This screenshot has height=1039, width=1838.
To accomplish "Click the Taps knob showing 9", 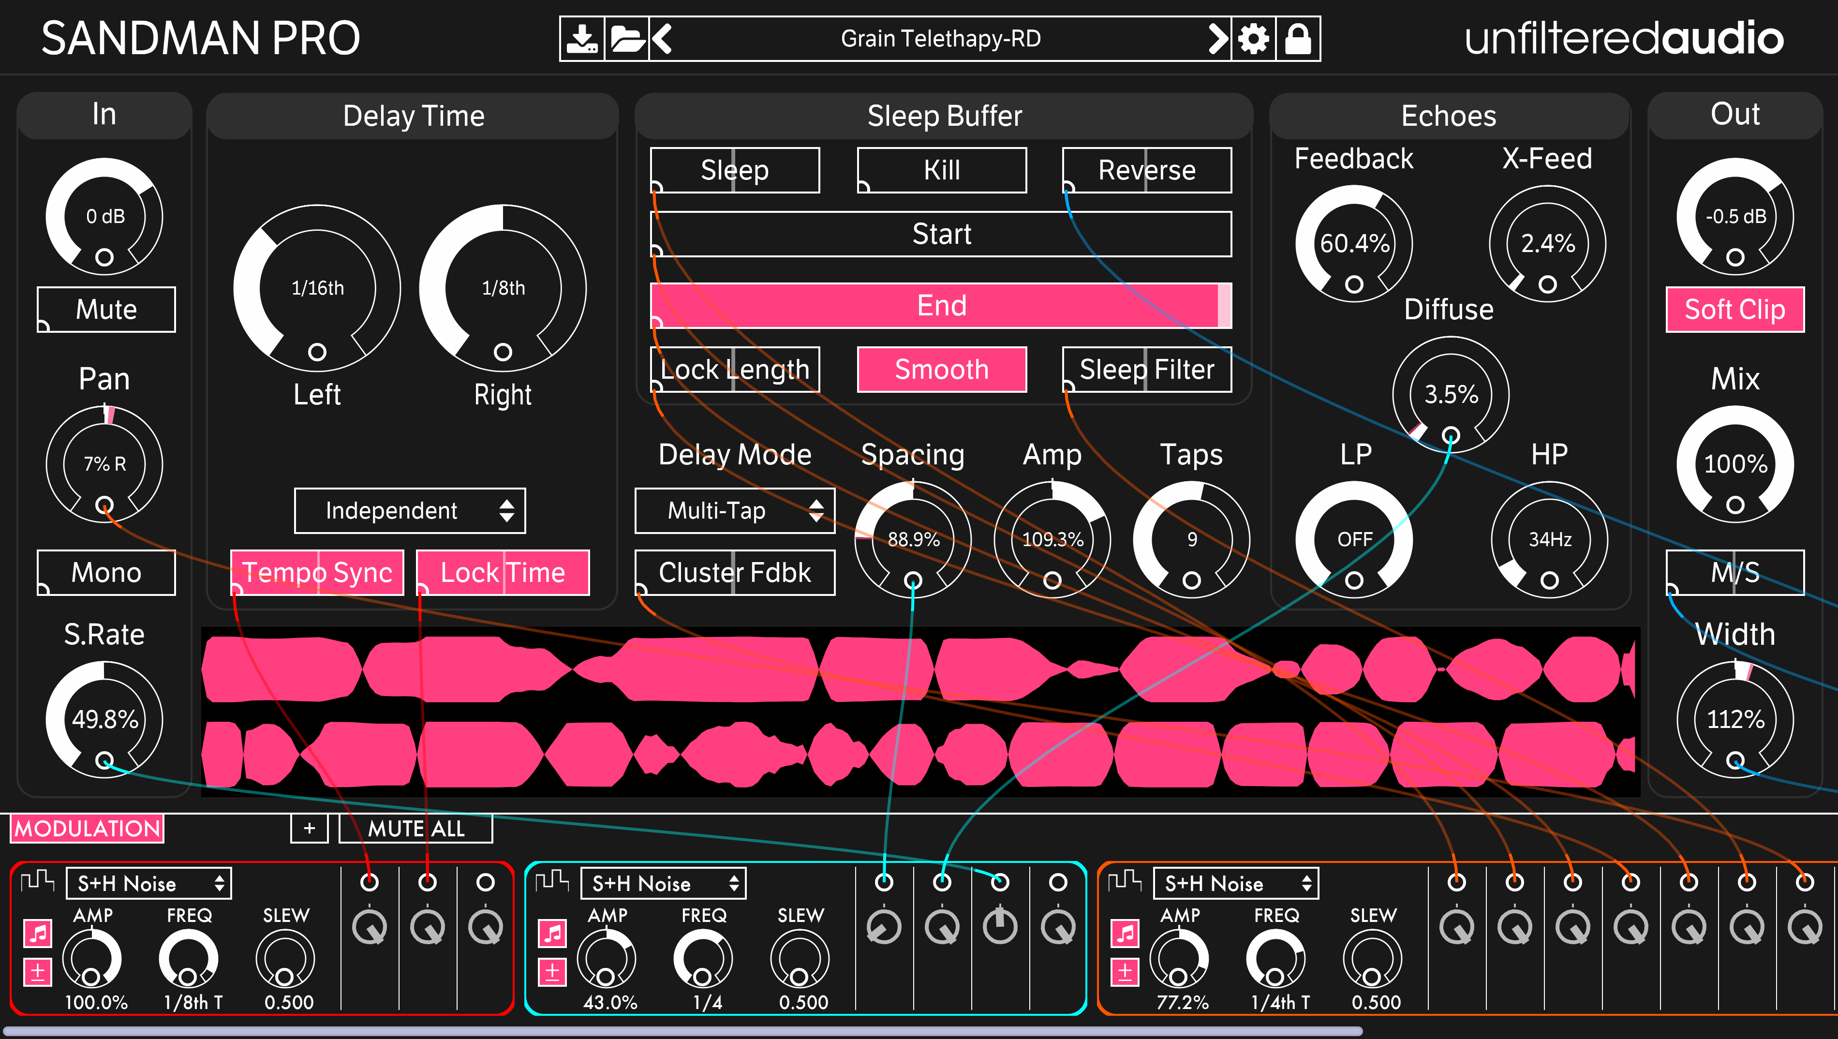I will coord(1192,539).
